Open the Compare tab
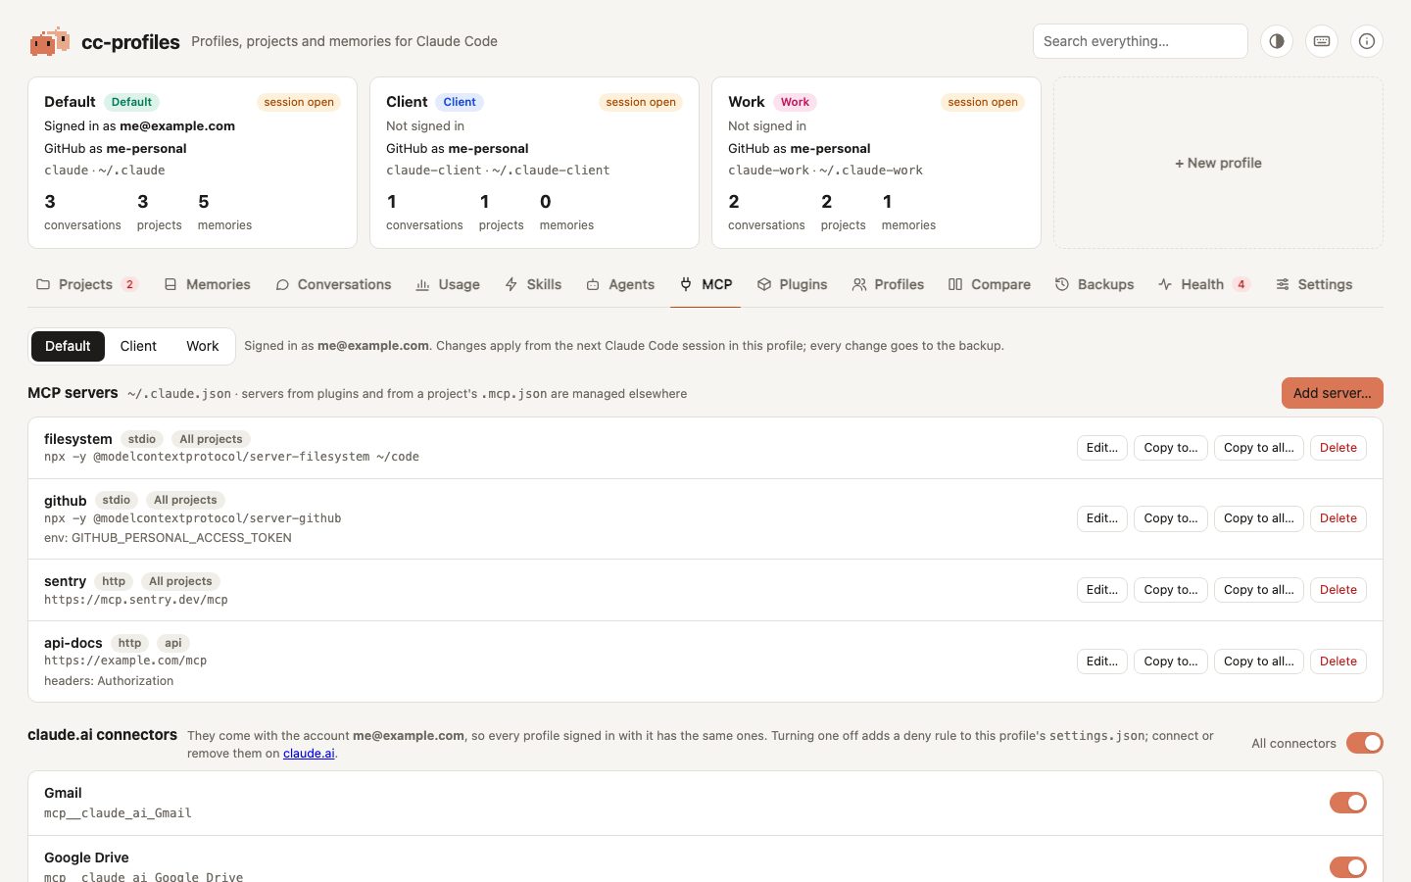This screenshot has height=882, width=1411. [990, 284]
